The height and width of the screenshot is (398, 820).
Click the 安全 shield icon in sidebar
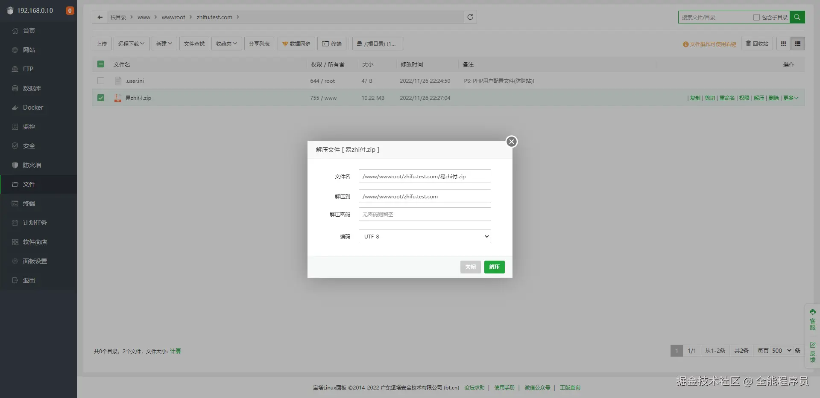click(15, 146)
